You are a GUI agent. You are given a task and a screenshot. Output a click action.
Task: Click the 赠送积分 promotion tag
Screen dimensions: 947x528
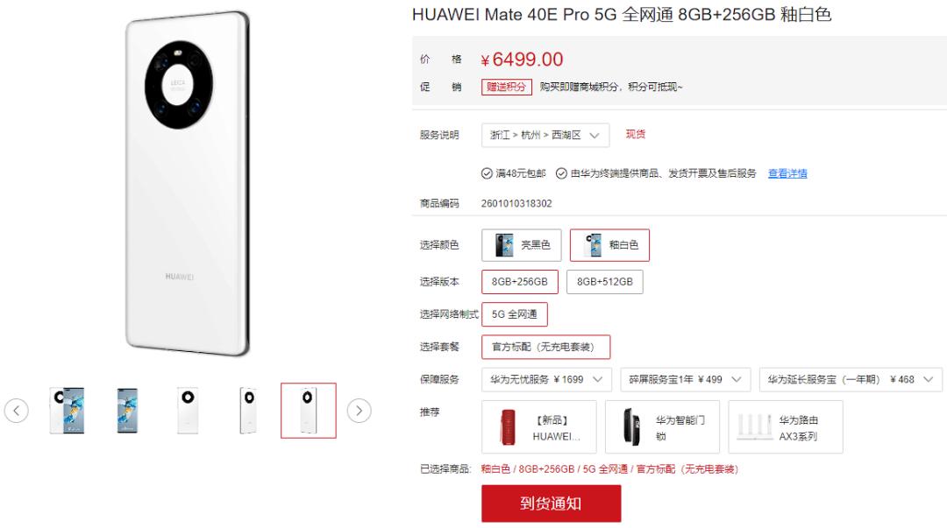click(506, 87)
